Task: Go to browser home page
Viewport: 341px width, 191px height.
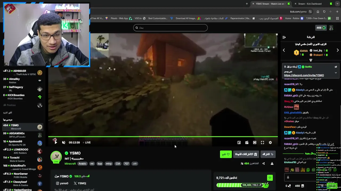Action: (318, 12)
